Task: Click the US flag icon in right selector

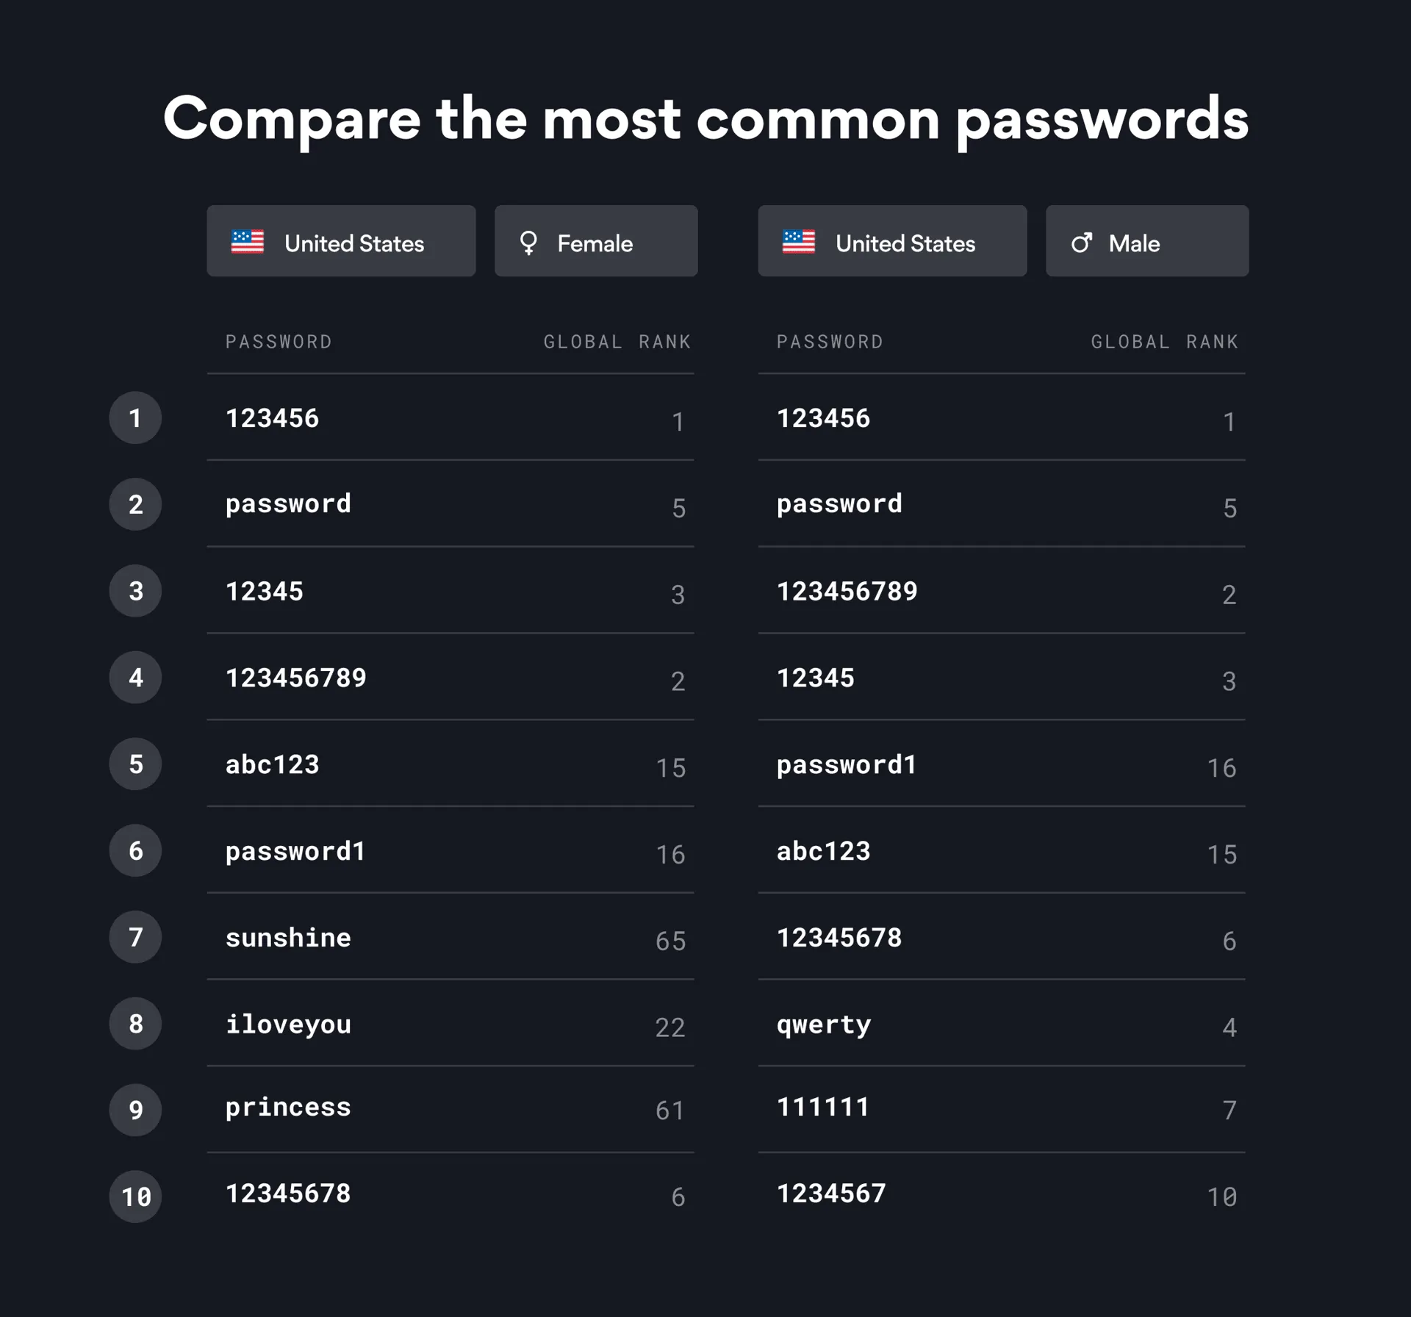Action: pyautogui.click(x=798, y=242)
